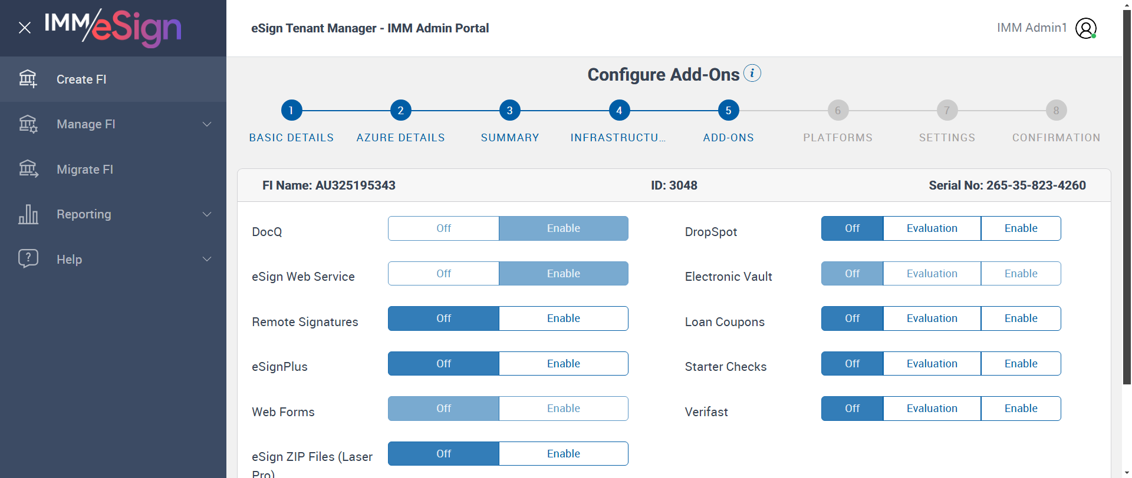Click the Manage FI gear-bank icon
This screenshot has height=478, width=1132.
click(x=28, y=124)
